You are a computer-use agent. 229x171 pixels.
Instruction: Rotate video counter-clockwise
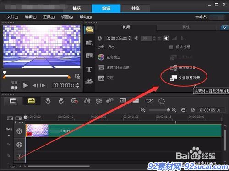tap(101, 47)
